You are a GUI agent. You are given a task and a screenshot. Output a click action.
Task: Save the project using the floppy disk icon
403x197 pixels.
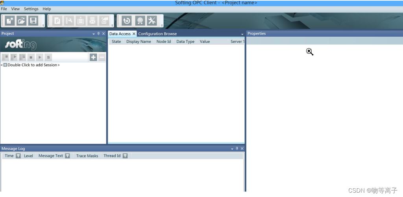33,21
